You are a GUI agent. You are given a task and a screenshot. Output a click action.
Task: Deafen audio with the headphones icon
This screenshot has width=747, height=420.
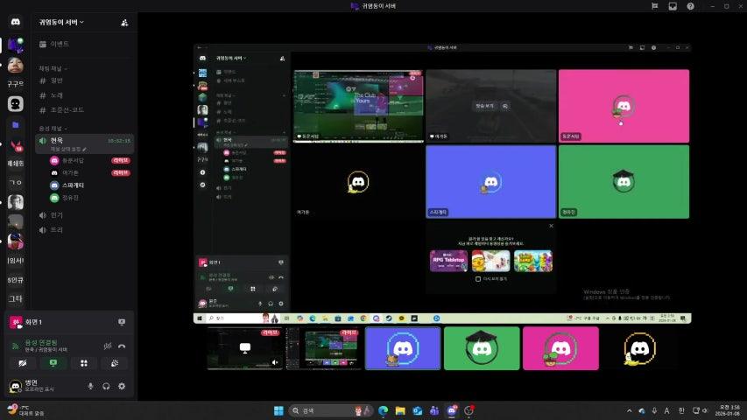click(106, 386)
